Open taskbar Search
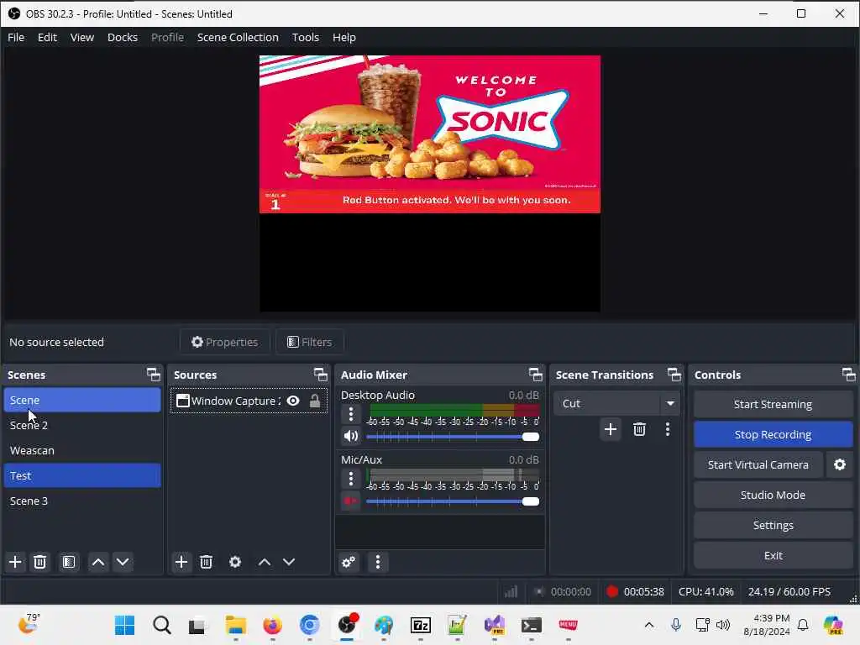 pyautogui.click(x=162, y=625)
